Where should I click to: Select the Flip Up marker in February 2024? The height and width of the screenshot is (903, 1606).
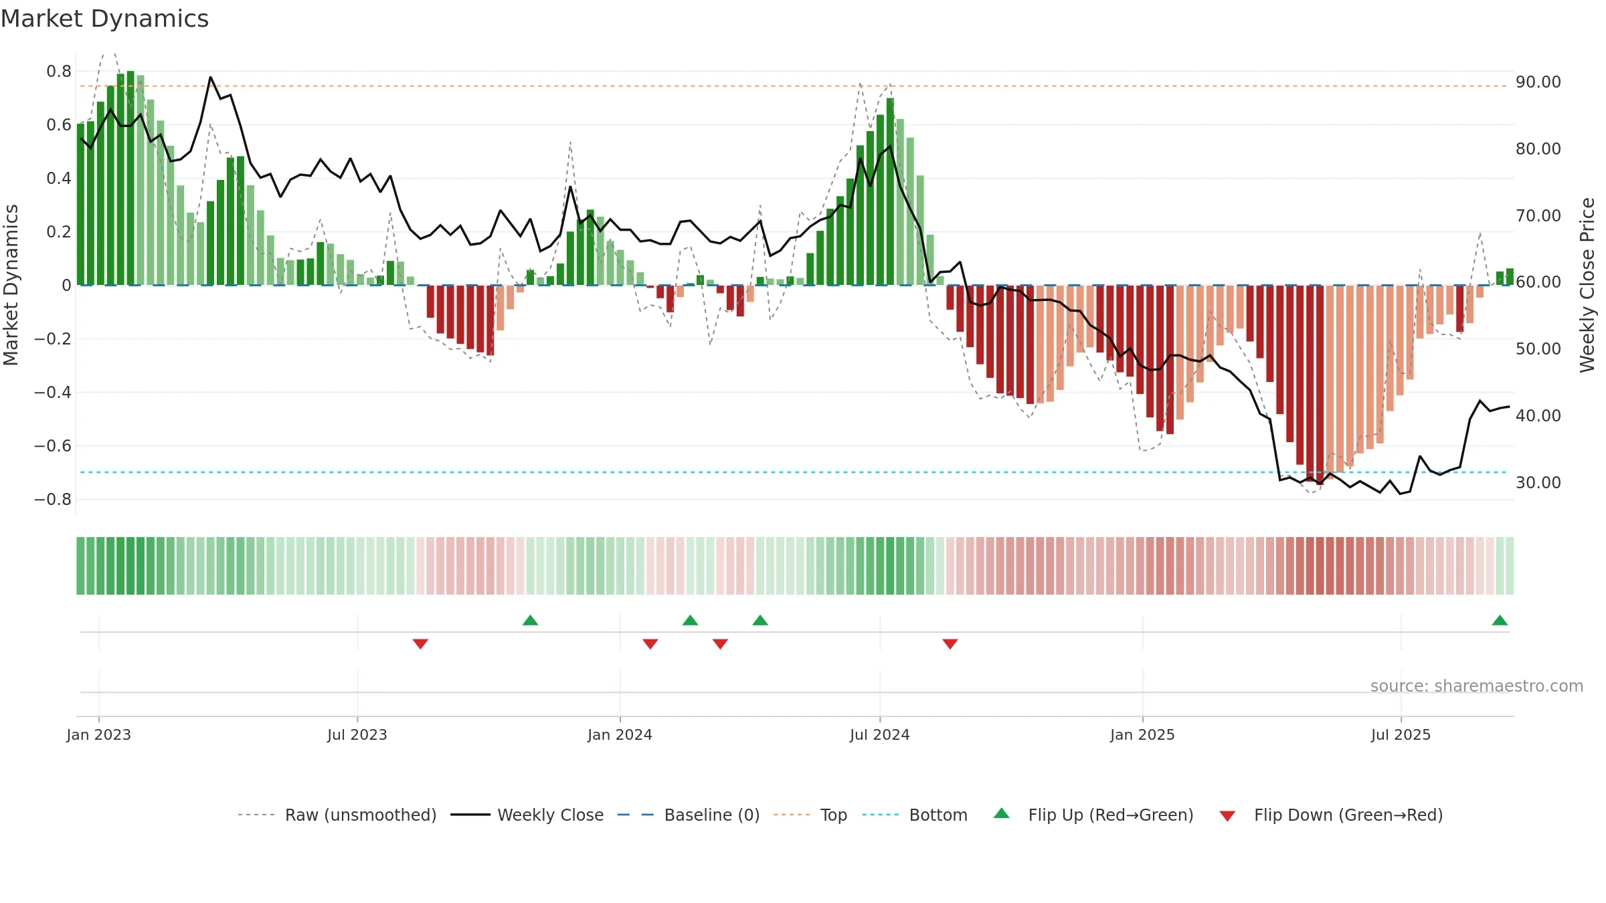point(691,620)
